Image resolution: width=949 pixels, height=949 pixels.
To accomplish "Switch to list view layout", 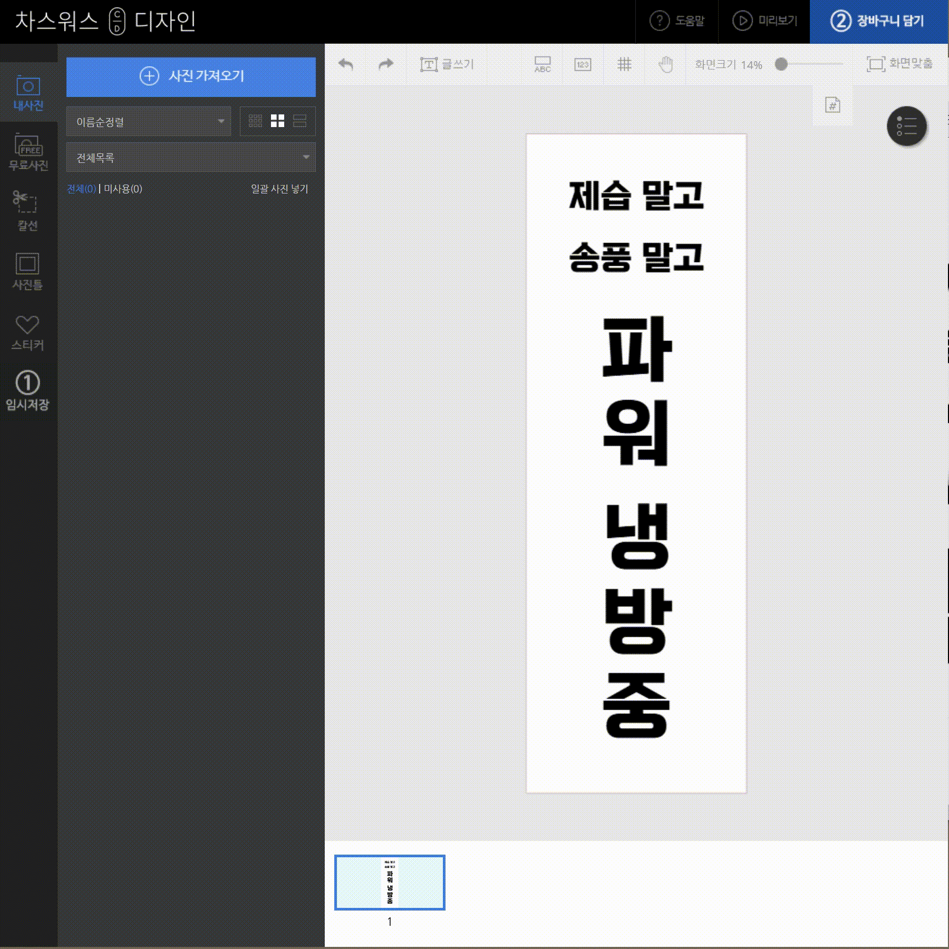I will pyautogui.click(x=299, y=121).
